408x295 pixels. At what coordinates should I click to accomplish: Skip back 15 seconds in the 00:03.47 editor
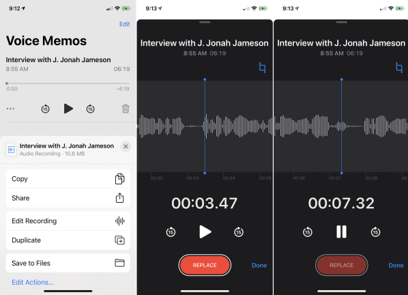tap(171, 231)
